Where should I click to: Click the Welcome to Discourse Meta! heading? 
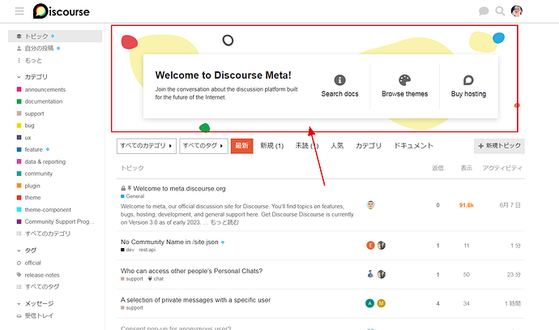(223, 75)
